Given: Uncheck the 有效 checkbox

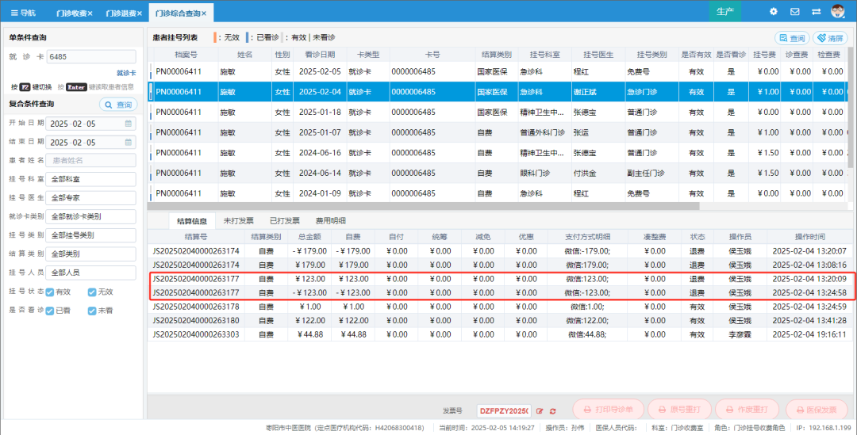Looking at the screenshot, I should coord(48,292).
